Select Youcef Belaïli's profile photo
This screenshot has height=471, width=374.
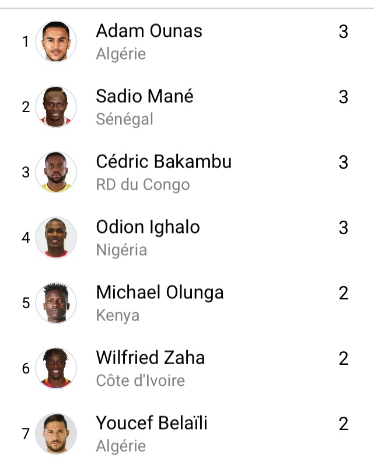pos(56,434)
